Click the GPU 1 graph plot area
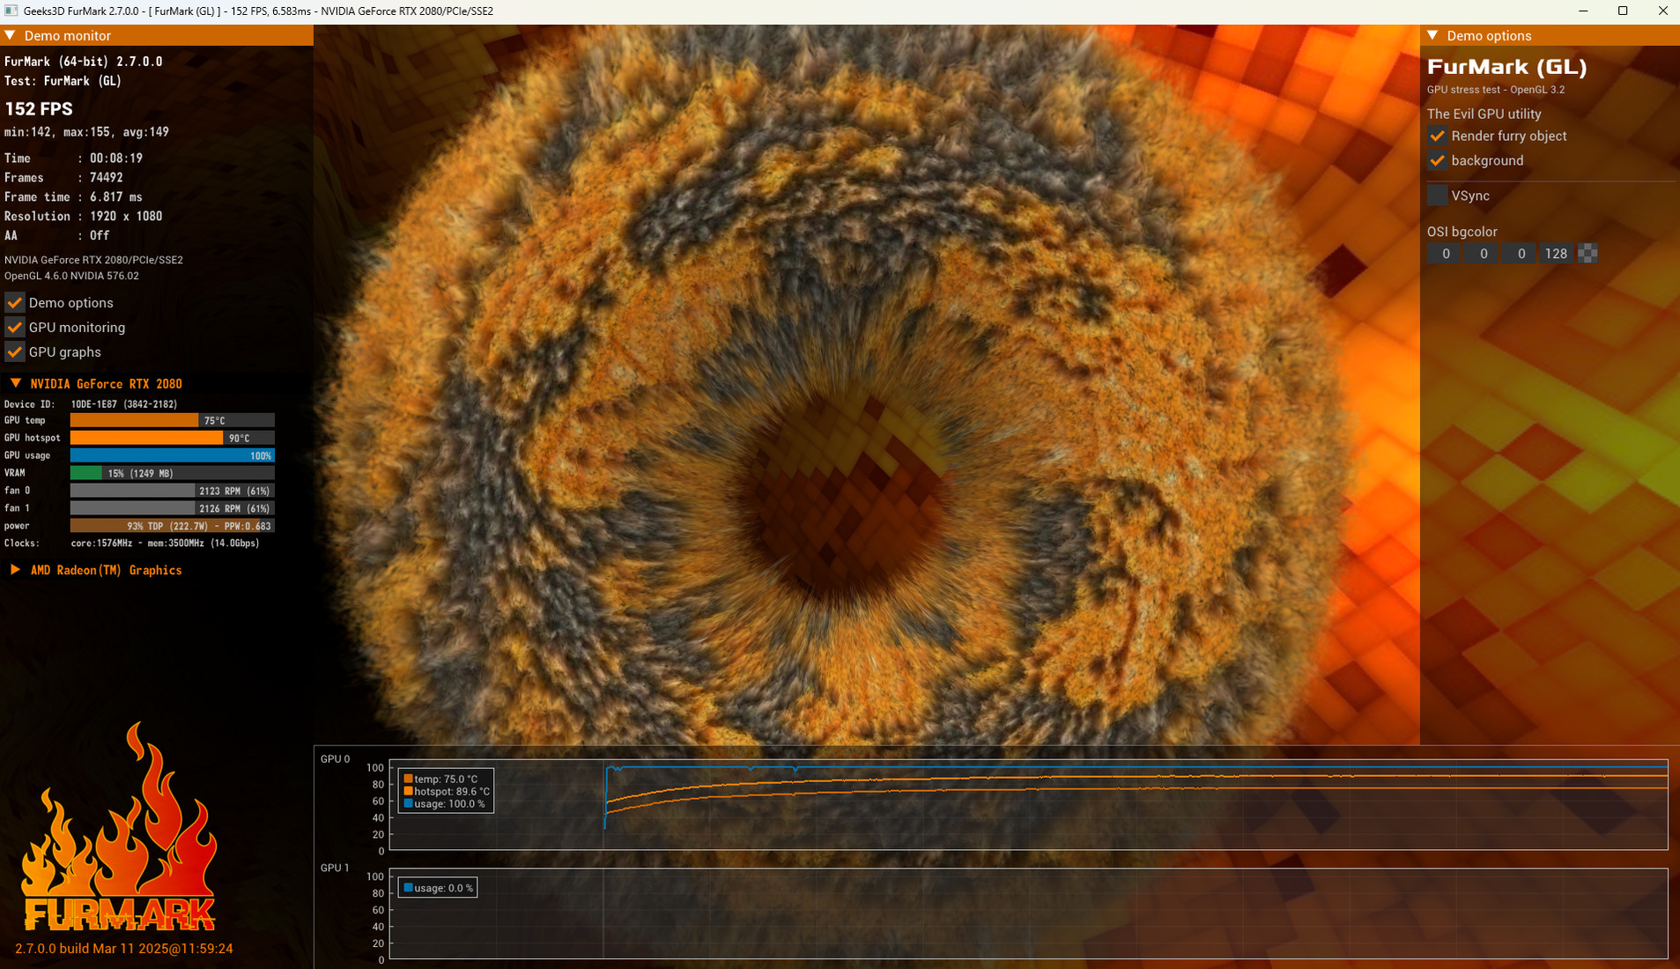This screenshot has height=969, width=1680. tap(1028, 914)
